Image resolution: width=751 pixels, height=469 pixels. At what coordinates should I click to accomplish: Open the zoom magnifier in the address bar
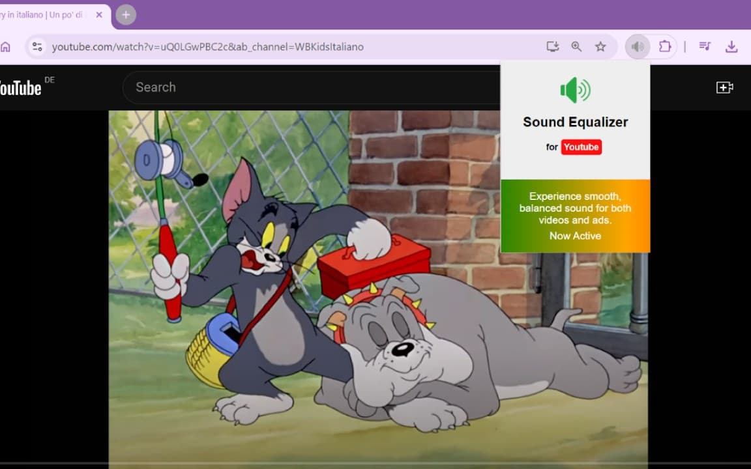[x=577, y=46]
